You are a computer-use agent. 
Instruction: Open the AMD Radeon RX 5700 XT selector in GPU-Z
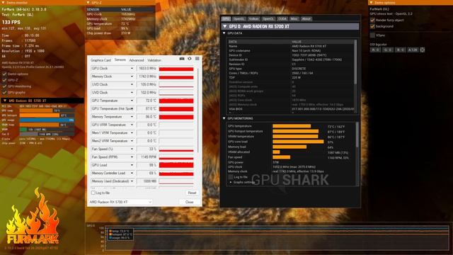[x=120, y=202]
